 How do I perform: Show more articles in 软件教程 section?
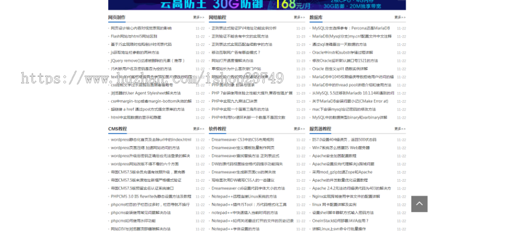[x=299, y=129]
